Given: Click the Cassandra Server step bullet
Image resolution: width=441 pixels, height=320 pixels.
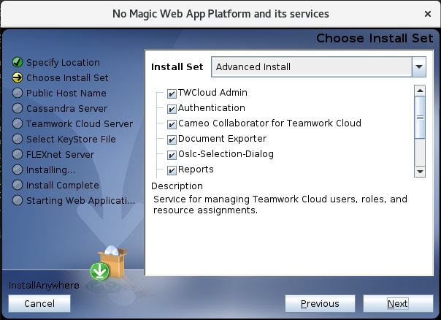Looking at the screenshot, I should 18,109.
